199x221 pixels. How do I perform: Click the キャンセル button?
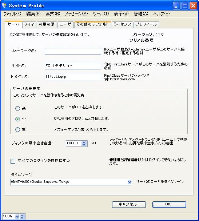[x=129, y=204]
